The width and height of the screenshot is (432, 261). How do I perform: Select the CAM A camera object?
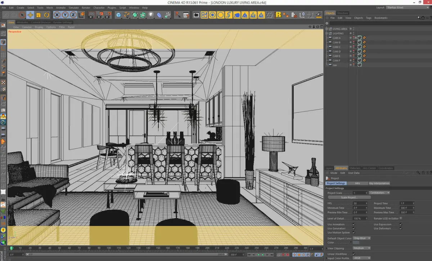click(x=336, y=38)
